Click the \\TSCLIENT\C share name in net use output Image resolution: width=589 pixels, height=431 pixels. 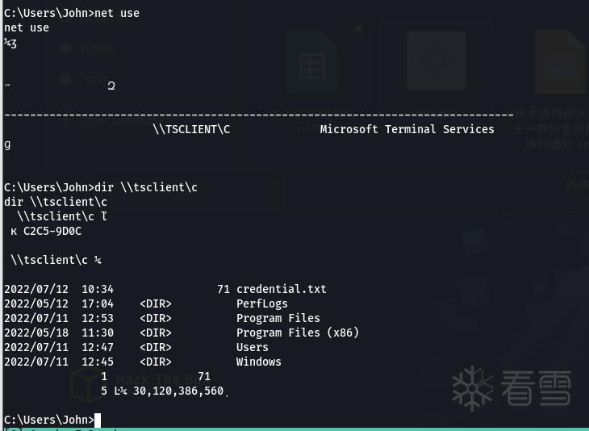191,129
